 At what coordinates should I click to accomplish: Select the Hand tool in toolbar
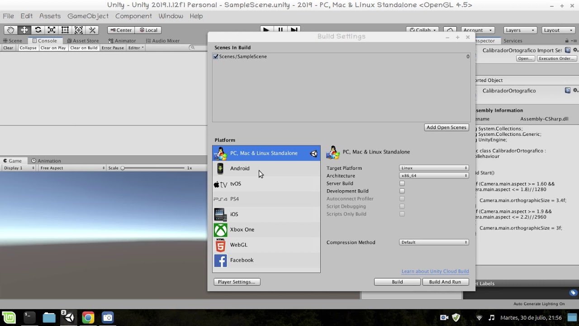click(10, 30)
